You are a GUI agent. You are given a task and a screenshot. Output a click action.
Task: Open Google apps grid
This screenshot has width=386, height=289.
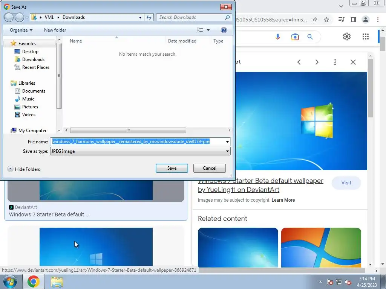[x=366, y=37]
